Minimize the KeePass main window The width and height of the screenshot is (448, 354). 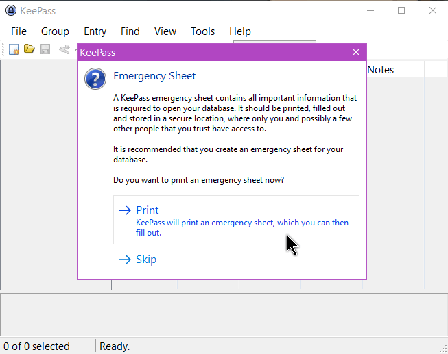(x=370, y=10)
